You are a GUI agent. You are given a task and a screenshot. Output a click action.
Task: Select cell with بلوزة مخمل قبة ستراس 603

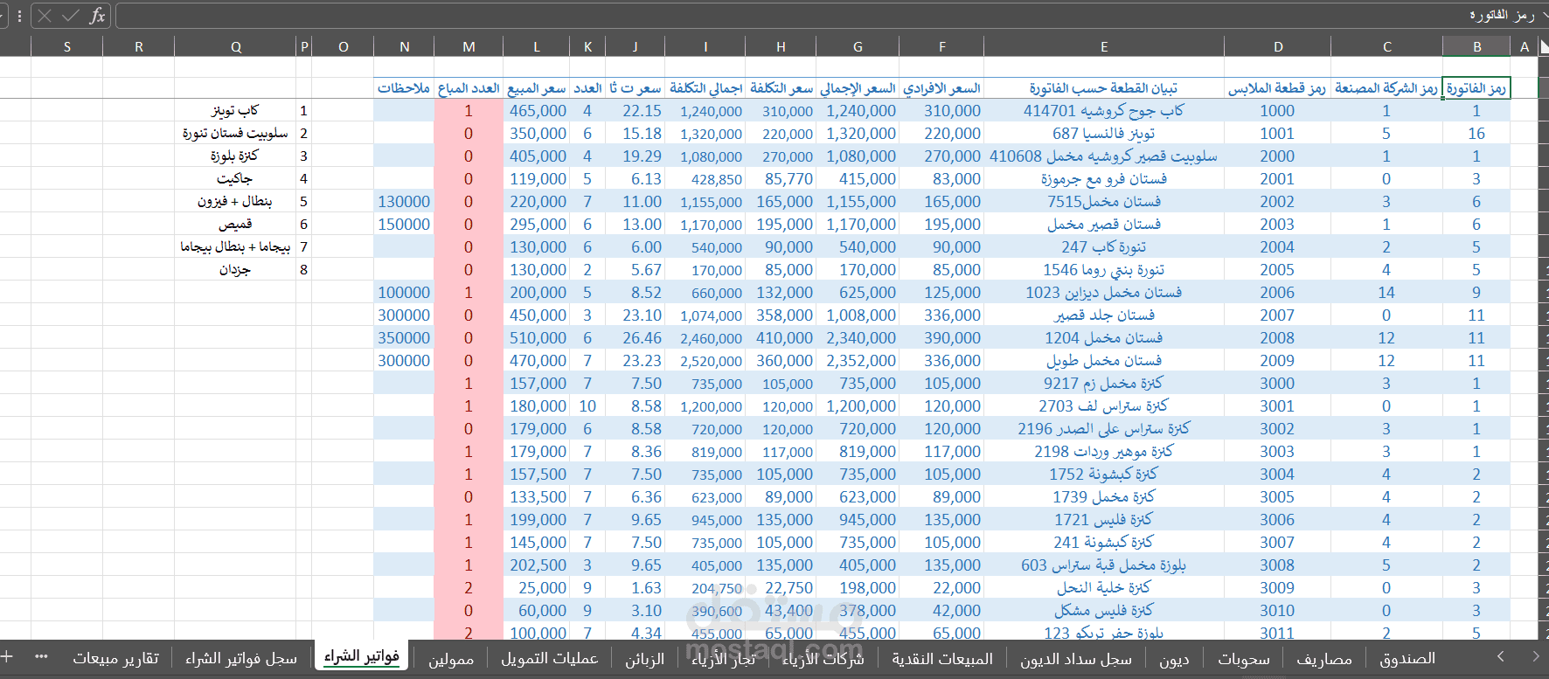pos(1104,565)
